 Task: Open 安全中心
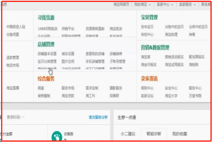(171, 88)
